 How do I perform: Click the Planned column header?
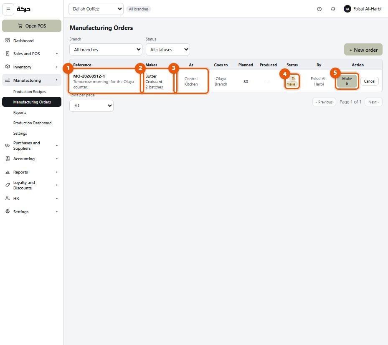[246, 65]
